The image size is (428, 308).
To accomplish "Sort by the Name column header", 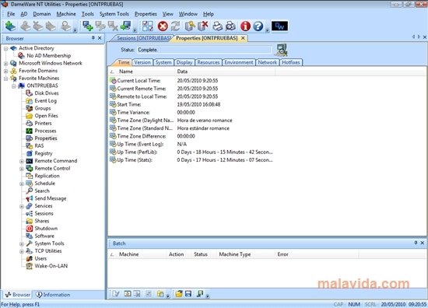I will coord(126,72).
